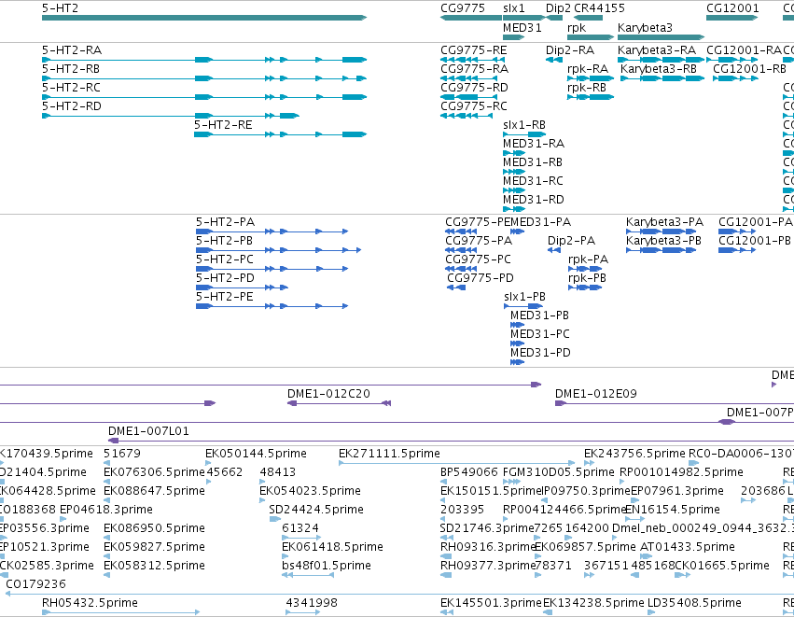Click the MED31 gene label
Image resolution: width=794 pixels, height=617 pixels.
[x=522, y=27]
